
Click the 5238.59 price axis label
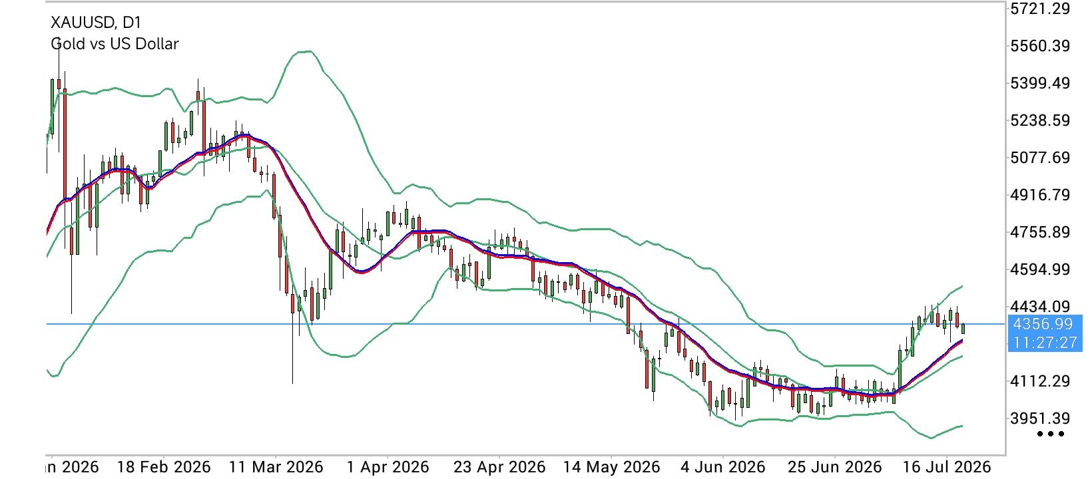[1040, 120]
